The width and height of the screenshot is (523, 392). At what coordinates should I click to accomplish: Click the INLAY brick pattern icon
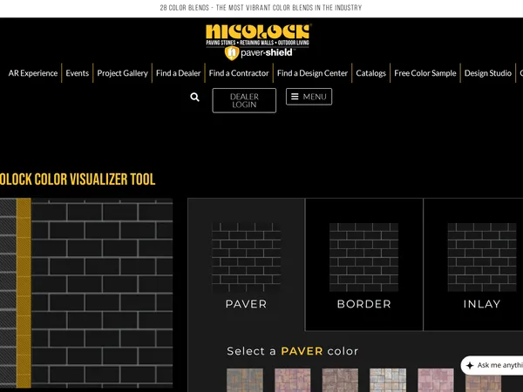(482, 257)
